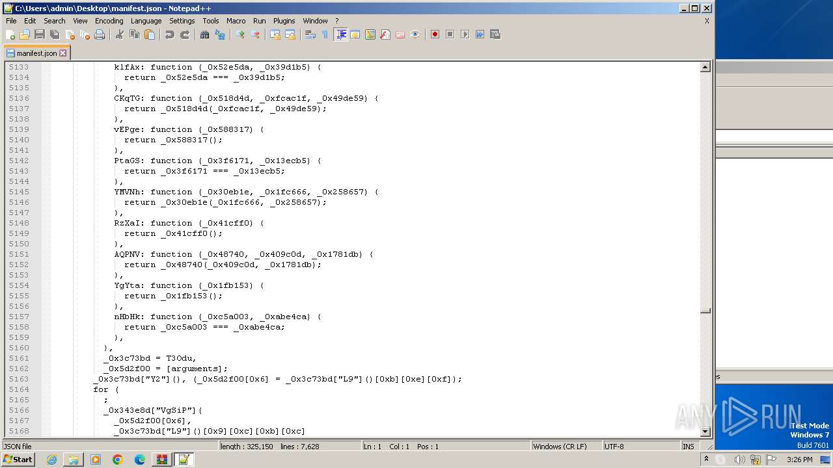
Task: Close the current file via toolbar icon
Action: coord(70,34)
